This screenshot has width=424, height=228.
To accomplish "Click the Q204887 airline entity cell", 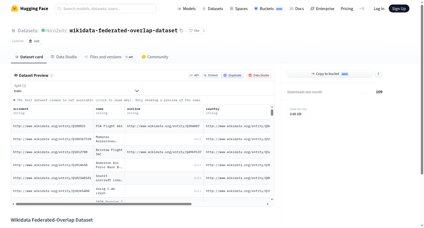I will click(164, 126).
